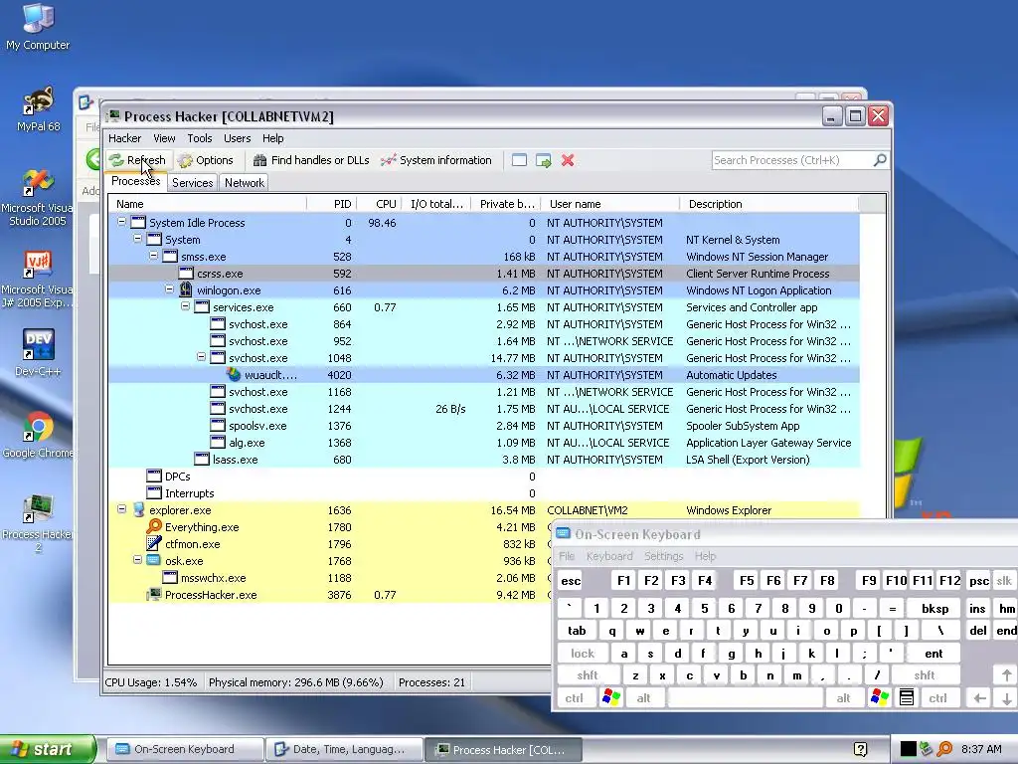Image resolution: width=1018 pixels, height=764 pixels.
Task: Select the lsass.exe process row
Action: [484, 460]
